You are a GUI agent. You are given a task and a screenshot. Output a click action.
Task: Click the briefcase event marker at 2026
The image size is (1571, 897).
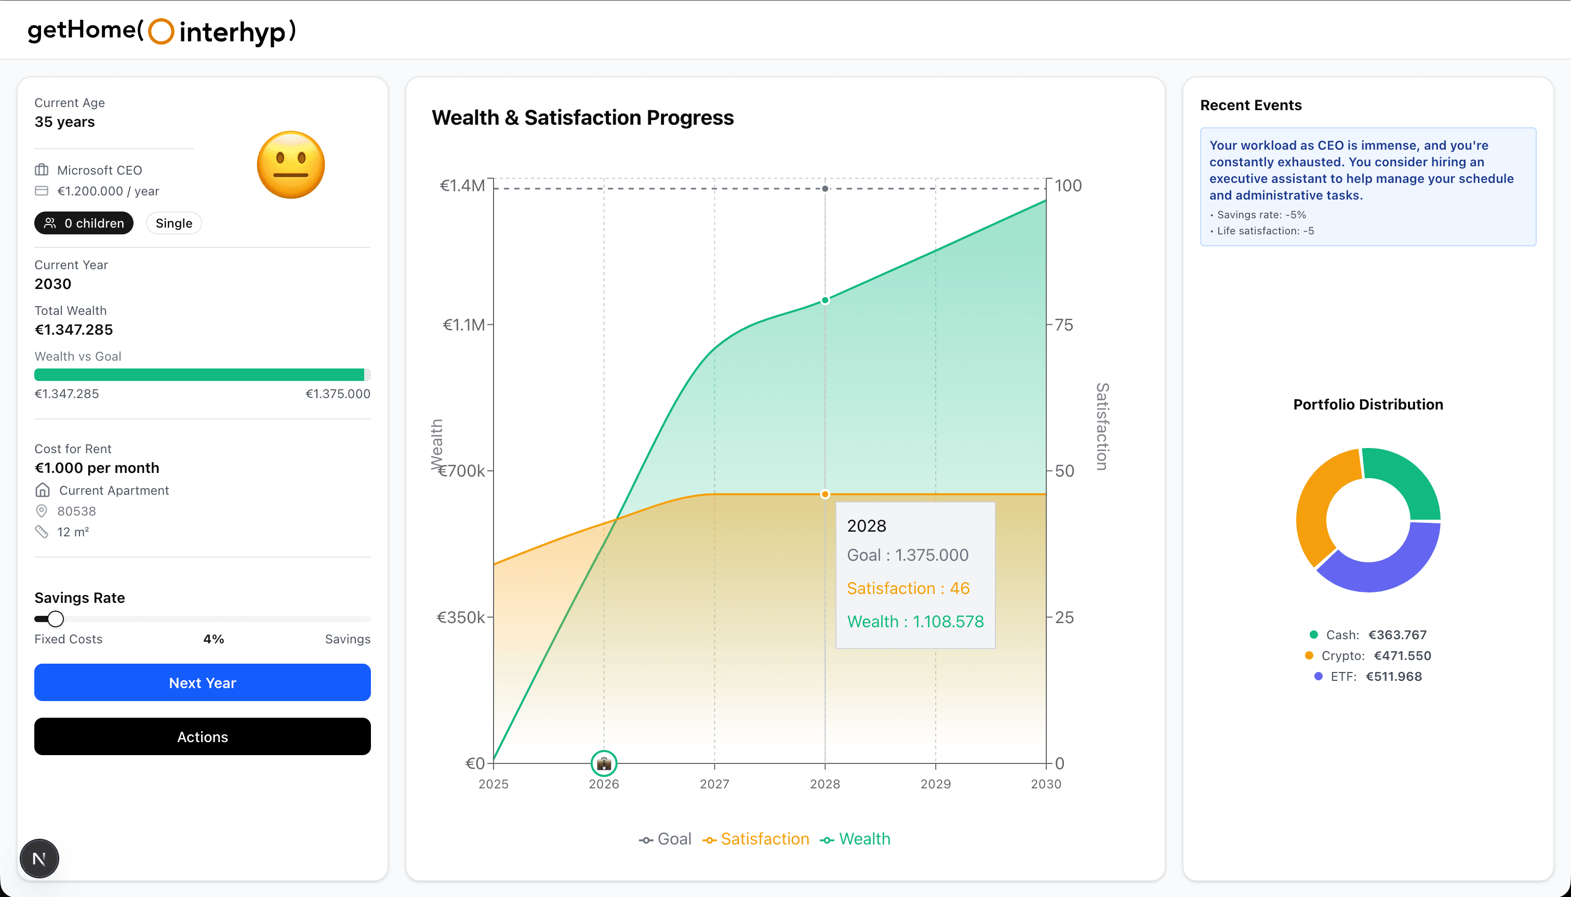point(604,763)
